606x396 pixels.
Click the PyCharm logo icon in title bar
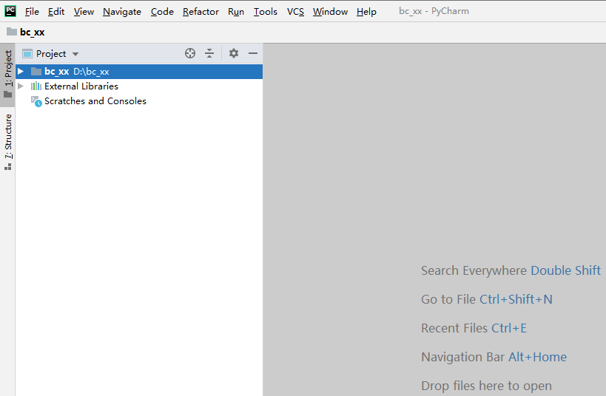(x=10, y=11)
